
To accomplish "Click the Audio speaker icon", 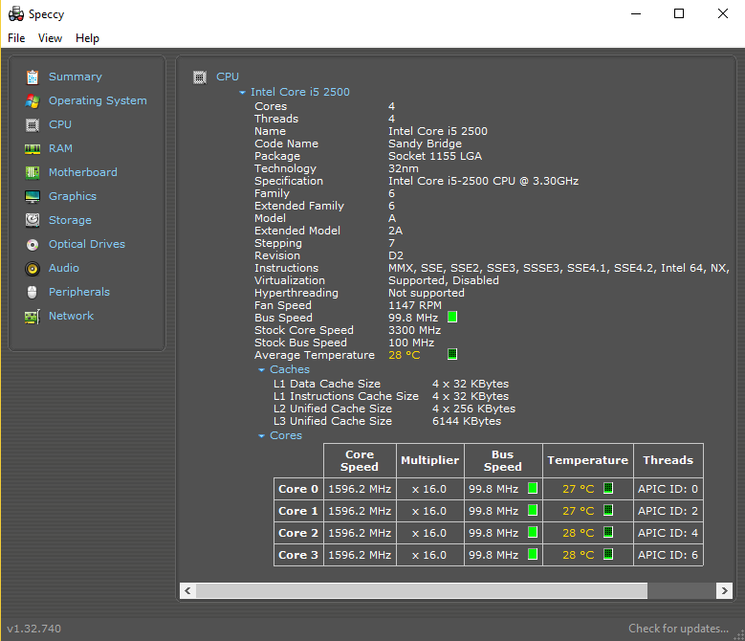I will (x=33, y=268).
